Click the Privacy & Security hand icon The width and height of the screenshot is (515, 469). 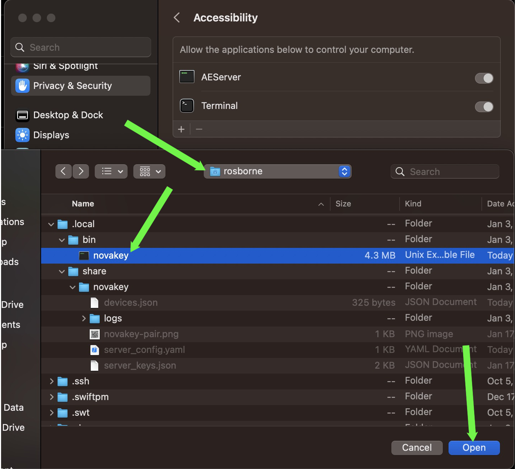coord(22,86)
